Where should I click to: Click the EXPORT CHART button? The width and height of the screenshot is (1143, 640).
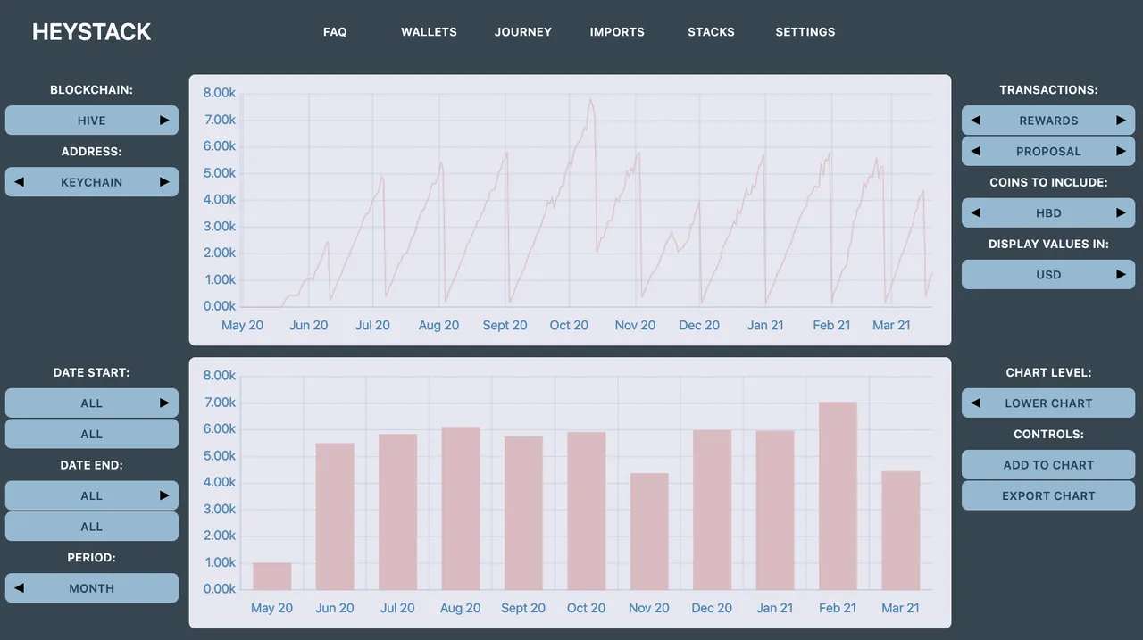pyautogui.click(x=1048, y=496)
